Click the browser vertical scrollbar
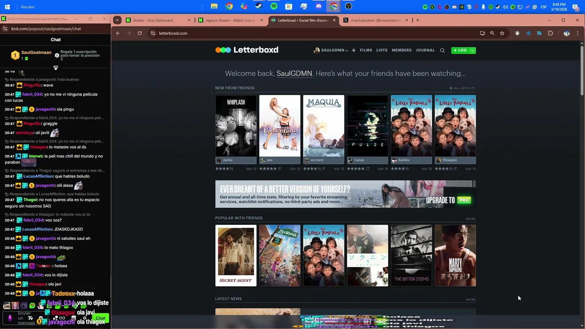The height and width of the screenshot is (329, 585). (582, 71)
